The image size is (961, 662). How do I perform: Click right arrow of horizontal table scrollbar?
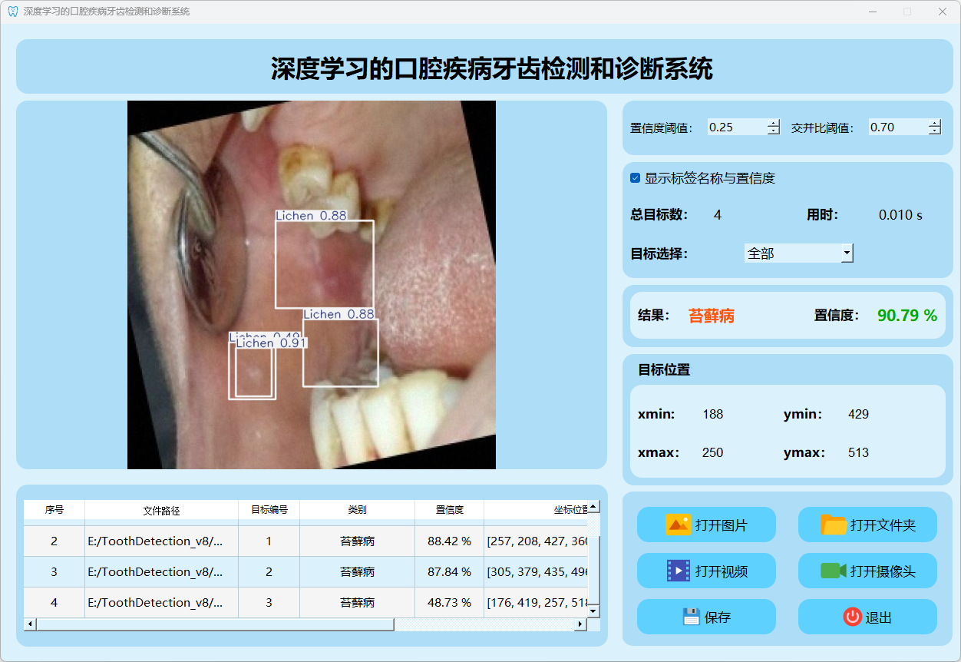[580, 624]
